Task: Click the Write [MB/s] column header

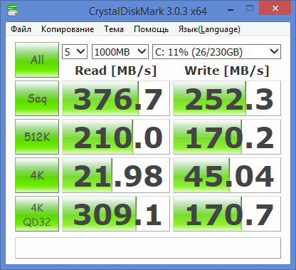Action: pos(227,71)
